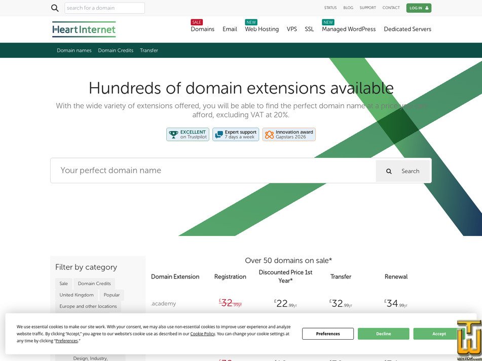
Task: Click the £34.99 renewal price for .academy
Action: tap(396, 303)
